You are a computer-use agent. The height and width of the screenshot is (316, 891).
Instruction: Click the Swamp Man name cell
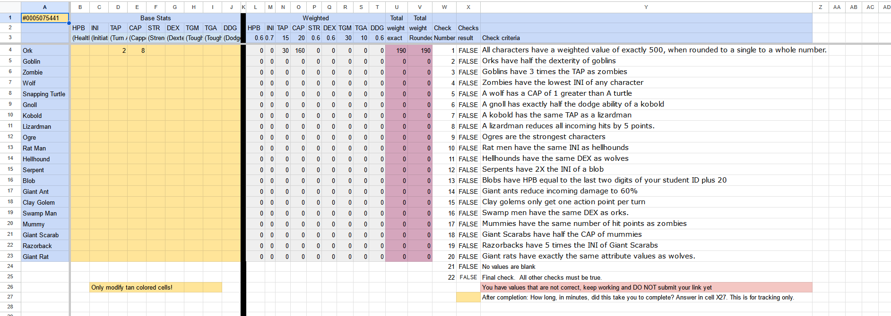tap(45, 213)
